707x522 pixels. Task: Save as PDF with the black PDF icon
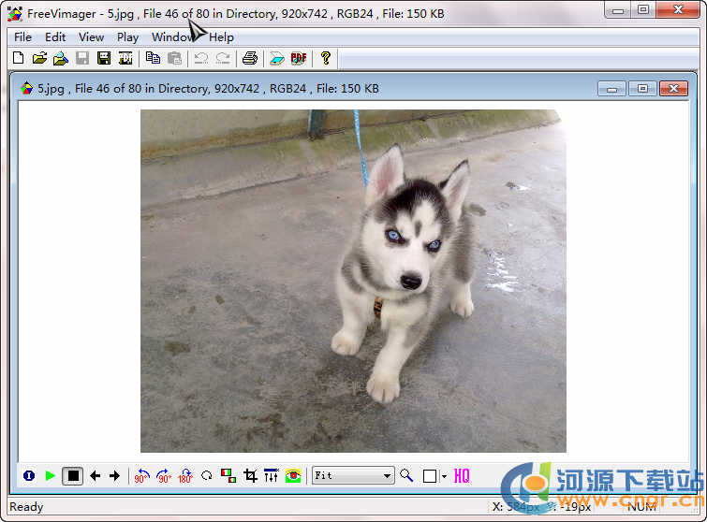pos(125,58)
